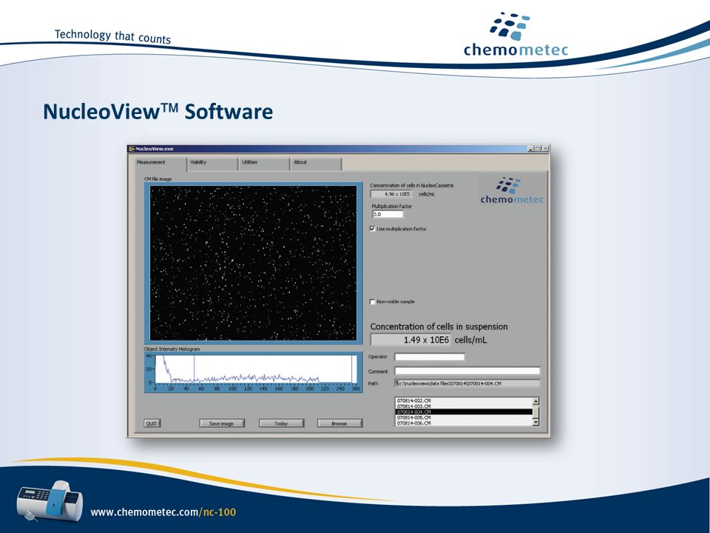This screenshot has width=710, height=533.
Task: Open the Viability tab
Action: coord(212,163)
